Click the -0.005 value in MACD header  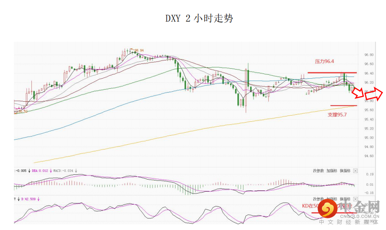(x=21, y=171)
